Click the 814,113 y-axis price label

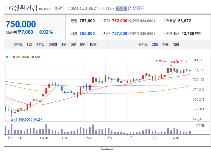pyautogui.click(x=199, y=60)
